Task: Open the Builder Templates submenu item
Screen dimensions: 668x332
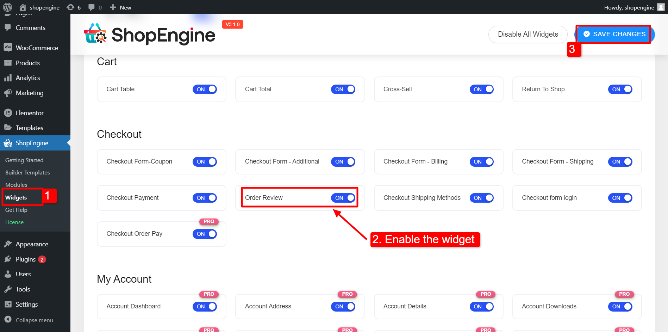Action: (27, 172)
